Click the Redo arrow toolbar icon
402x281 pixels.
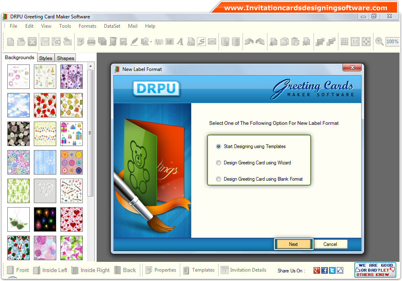coord(260,42)
